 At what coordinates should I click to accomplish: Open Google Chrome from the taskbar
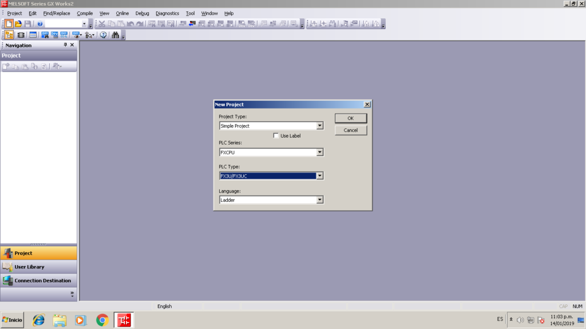102,320
